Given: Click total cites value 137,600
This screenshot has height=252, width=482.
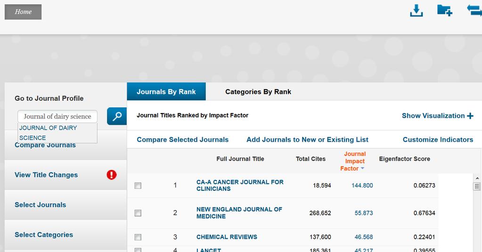Looking at the screenshot, I should (320, 237).
